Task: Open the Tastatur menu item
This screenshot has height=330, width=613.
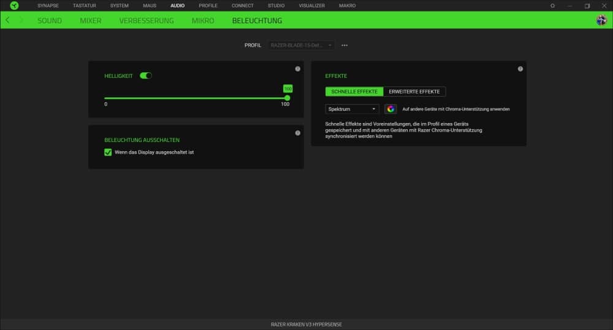Action: [x=85, y=6]
